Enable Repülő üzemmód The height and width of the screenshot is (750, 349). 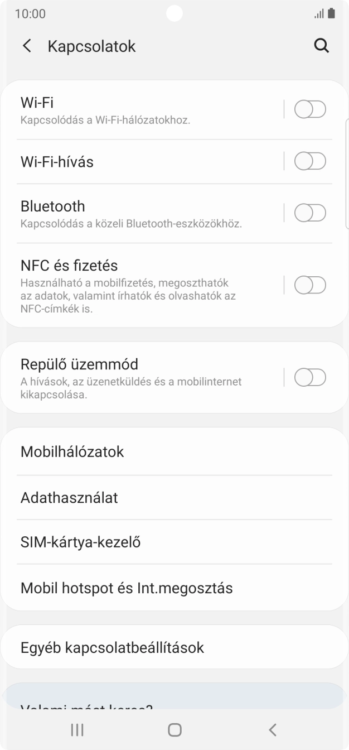[x=310, y=377]
